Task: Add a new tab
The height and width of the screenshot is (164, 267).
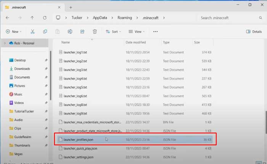Action: (x=71, y=7)
